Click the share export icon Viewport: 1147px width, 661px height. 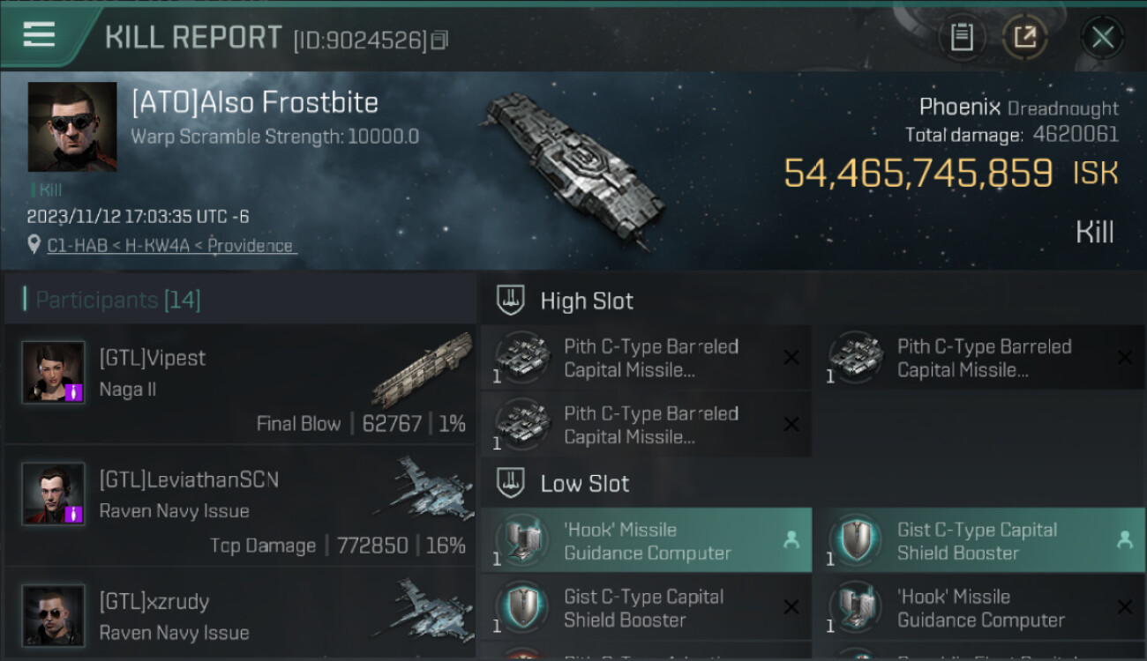(x=1024, y=37)
